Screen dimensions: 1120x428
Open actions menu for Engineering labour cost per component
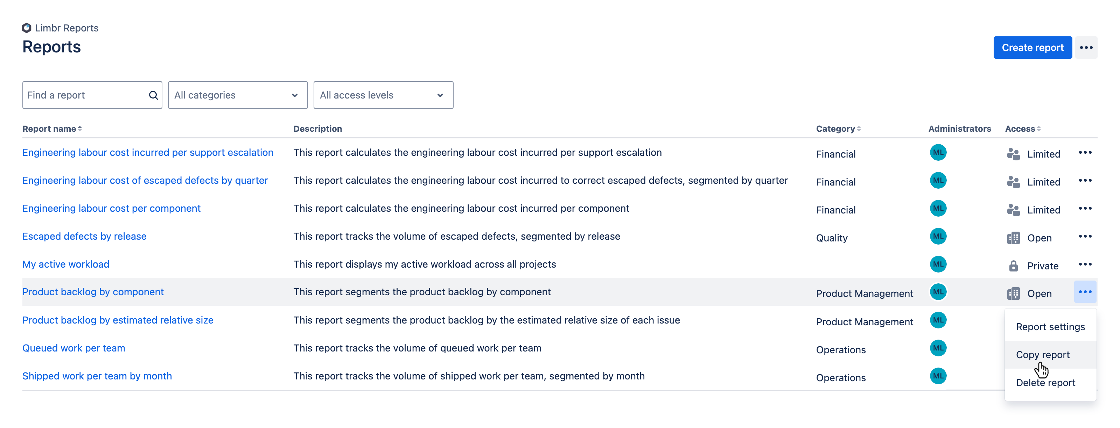1085,208
